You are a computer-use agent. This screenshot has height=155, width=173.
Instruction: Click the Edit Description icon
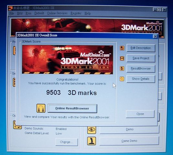(x=122, y=48)
